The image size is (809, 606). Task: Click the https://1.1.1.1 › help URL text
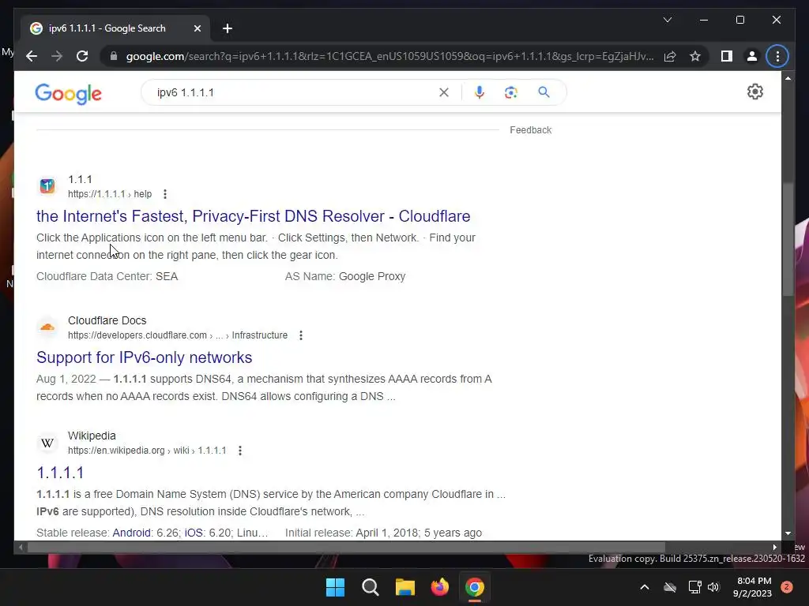110,194
